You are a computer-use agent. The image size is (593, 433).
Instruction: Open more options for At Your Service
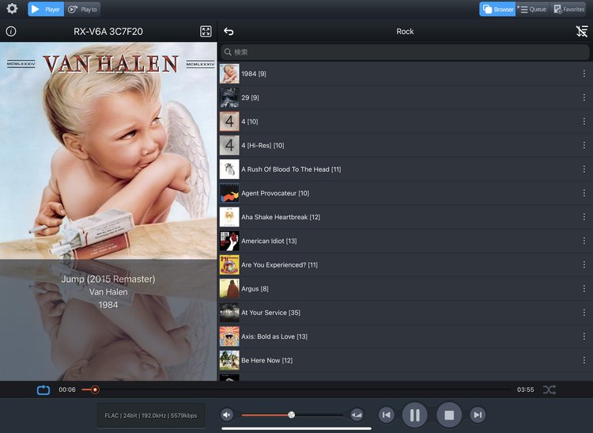(x=584, y=312)
